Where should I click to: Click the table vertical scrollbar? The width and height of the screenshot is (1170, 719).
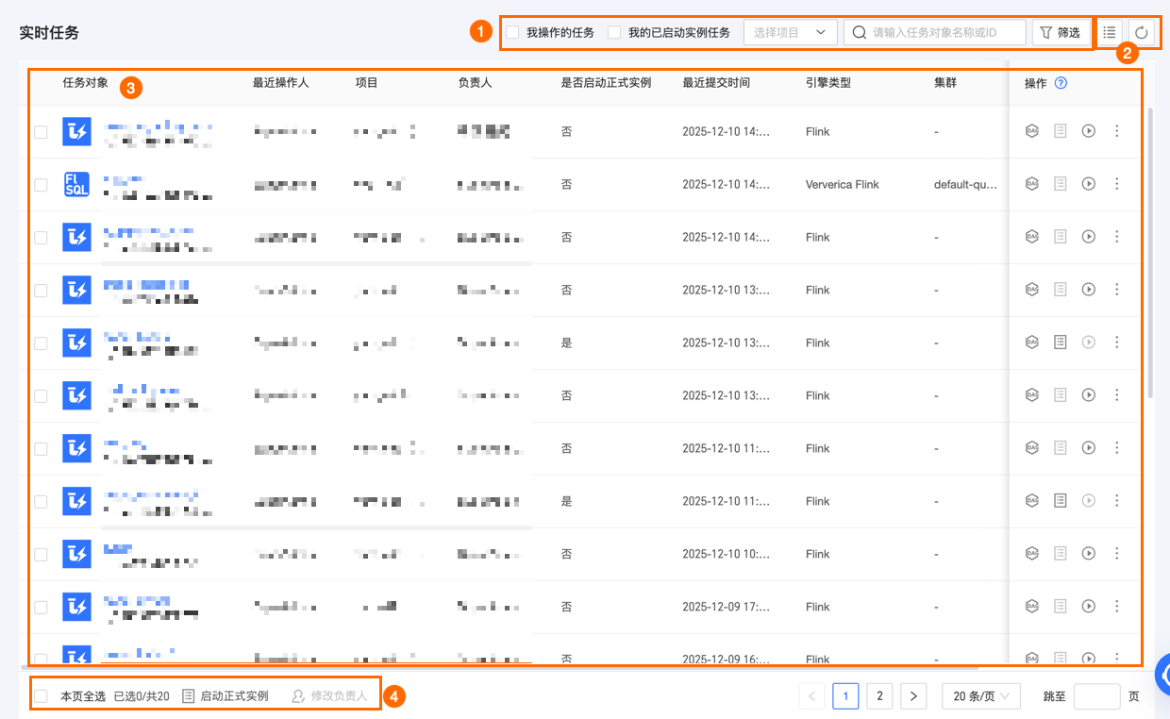pyautogui.click(x=1149, y=251)
